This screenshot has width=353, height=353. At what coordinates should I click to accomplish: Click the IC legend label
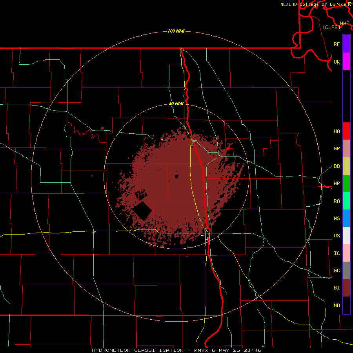coord(337,253)
